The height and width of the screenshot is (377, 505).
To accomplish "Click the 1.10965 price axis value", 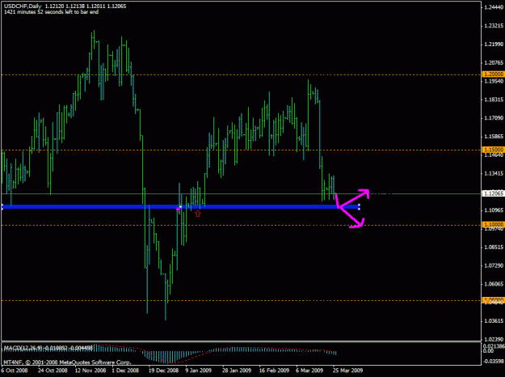I will pos(494,210).
